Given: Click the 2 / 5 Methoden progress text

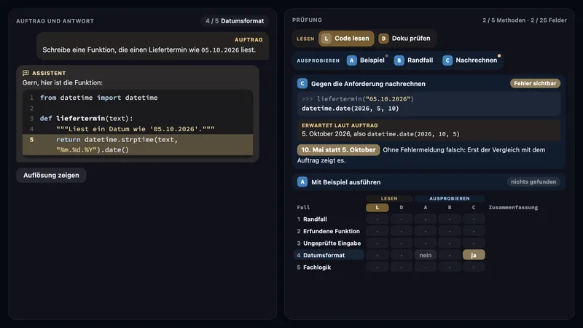Looking at the screenshot, I should coord(504,20).
